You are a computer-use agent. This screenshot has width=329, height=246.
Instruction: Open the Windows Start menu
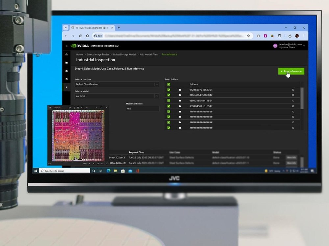coord(36,171)
